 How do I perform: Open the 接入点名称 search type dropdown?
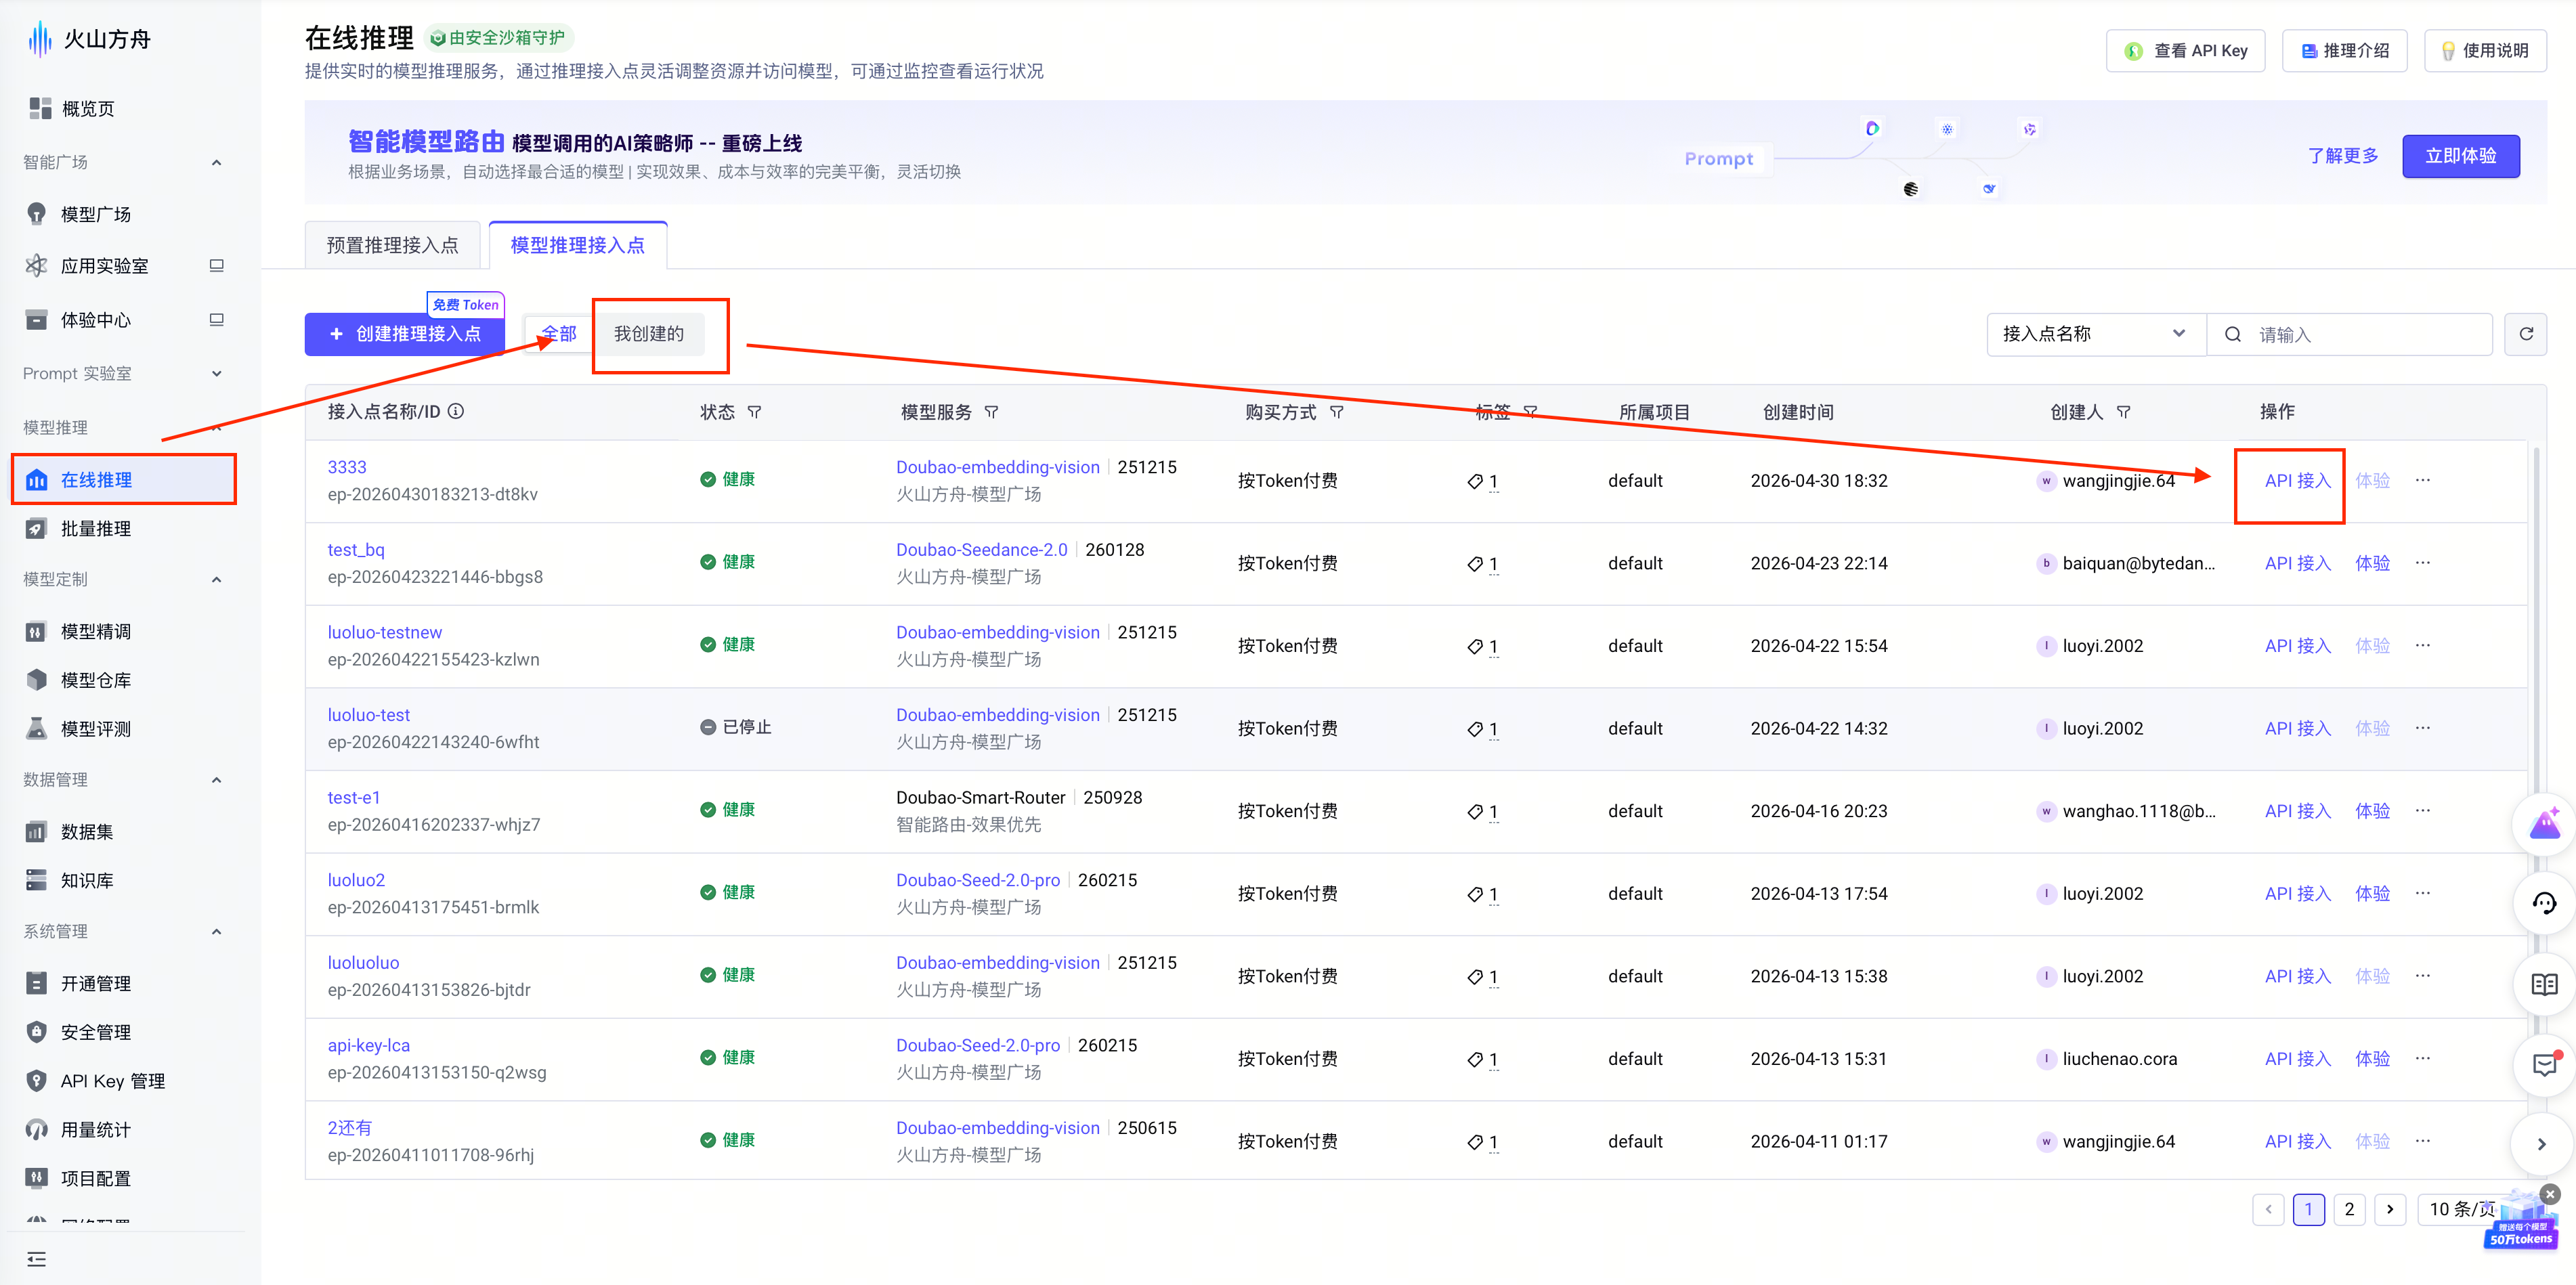(x=2096, y=334)
